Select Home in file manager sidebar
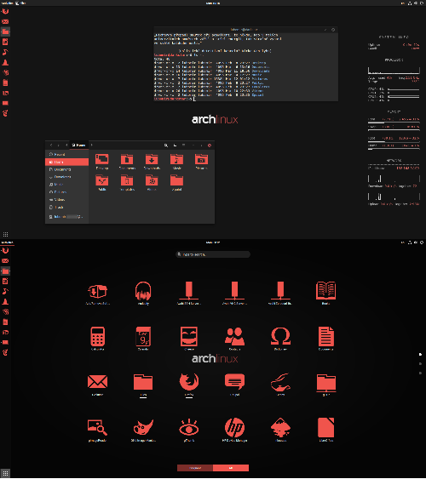This screenshot has height=479, width=426. click(66, 162)
